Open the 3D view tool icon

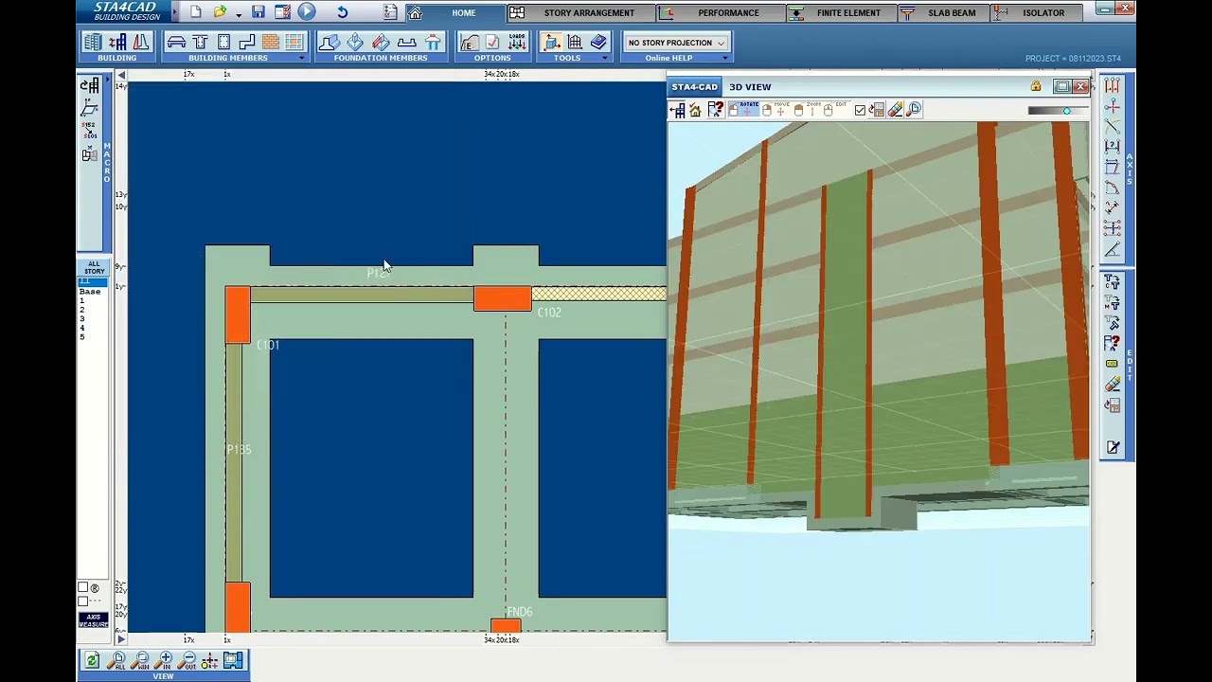552,43
